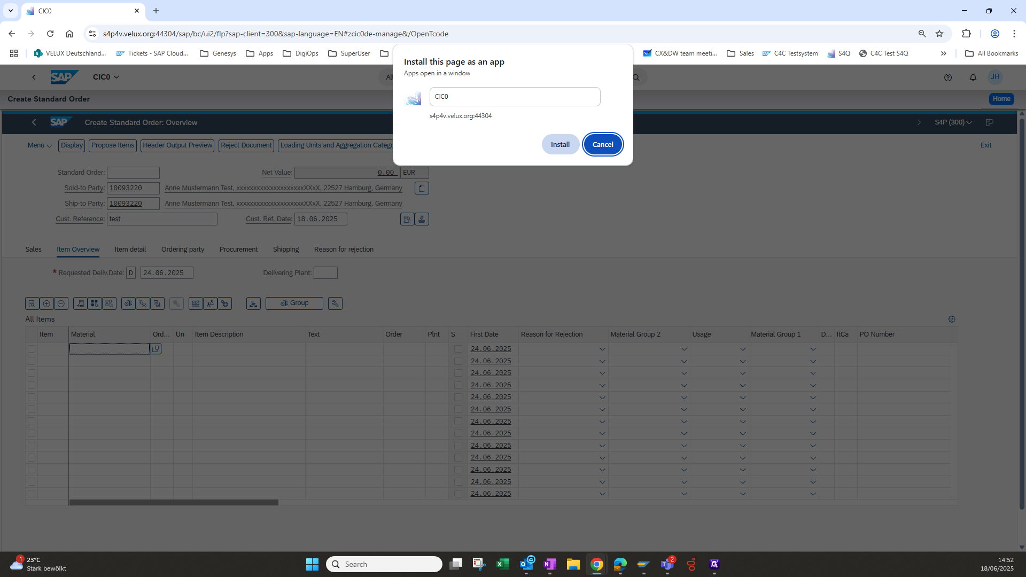Image resolution: width=1026 pixels, height=577 pixels.
Task: Bookmark this page with the star icon
Action: click(x=939, y=34)
